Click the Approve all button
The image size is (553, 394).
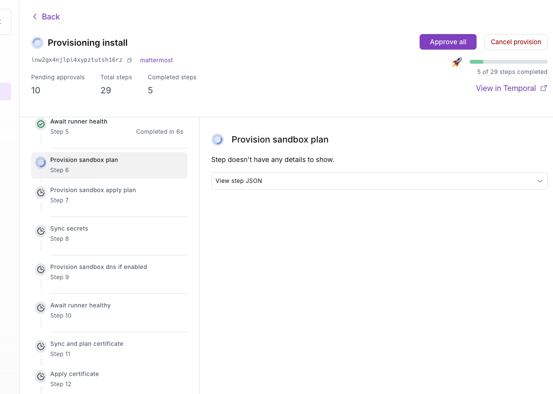coord(448,42)
